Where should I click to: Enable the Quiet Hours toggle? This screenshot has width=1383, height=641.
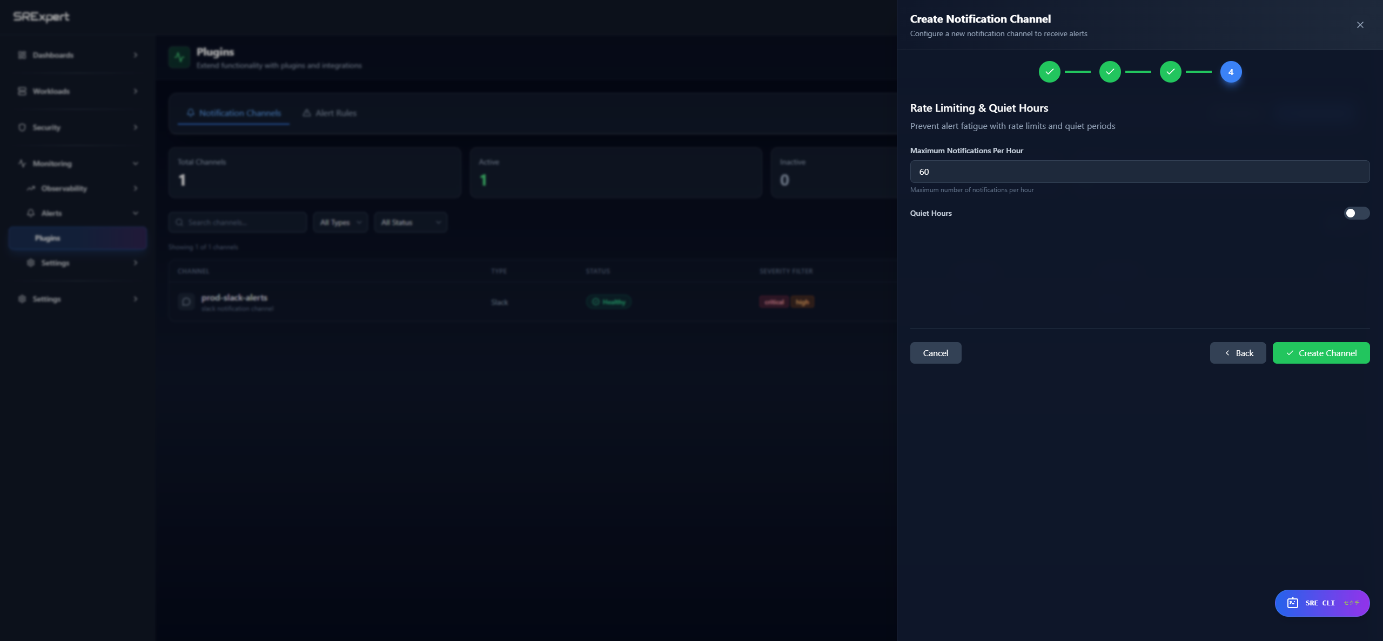[1356, 213]
